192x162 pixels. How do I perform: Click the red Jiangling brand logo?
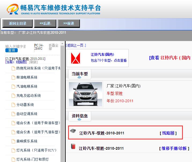pyautogui.click(x=76, y=58)
